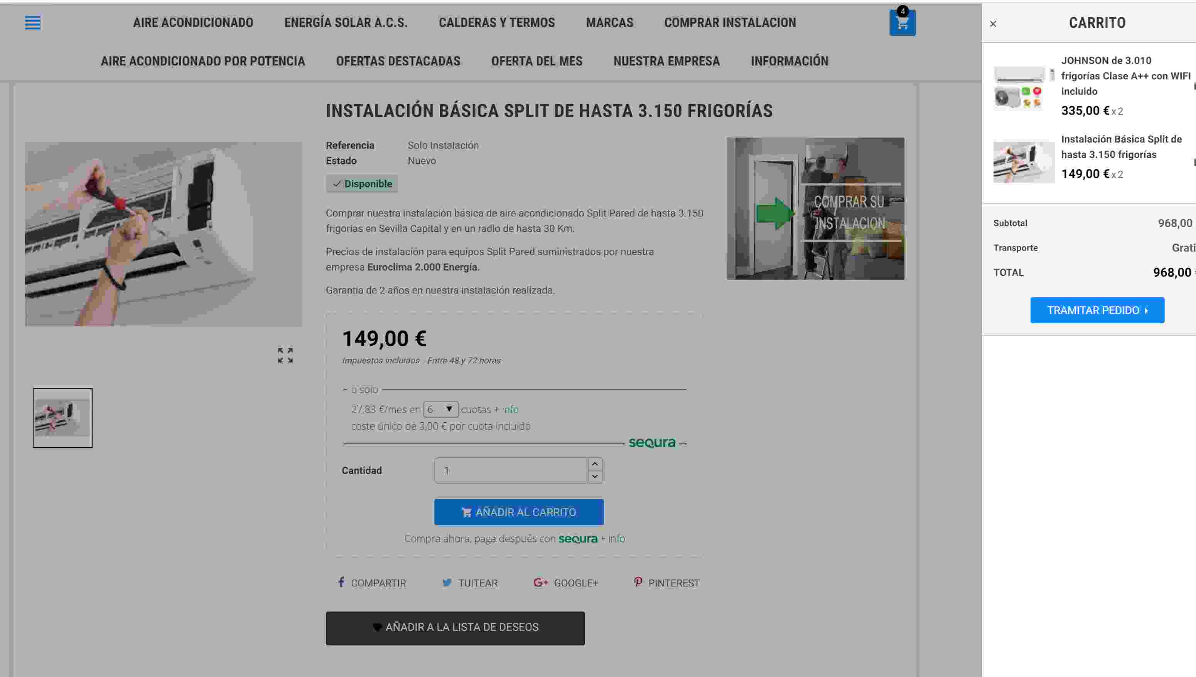Tweet the product with Tuitear
Screen dimensions: 1196x677
coord(469,583)
